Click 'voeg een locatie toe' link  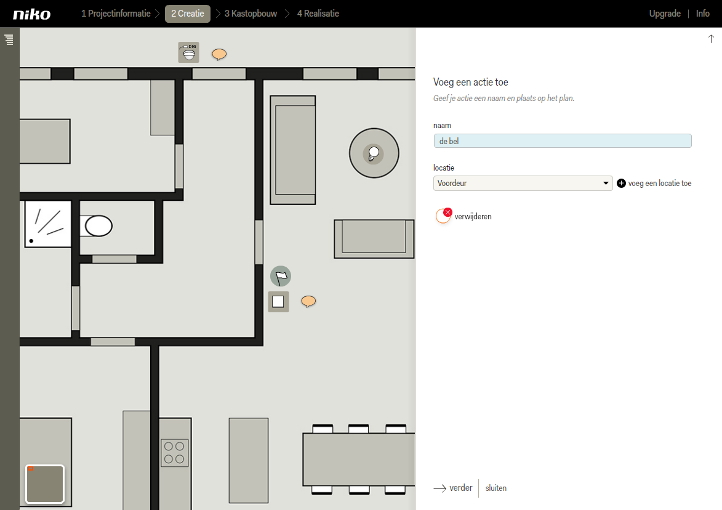(660, 184)
